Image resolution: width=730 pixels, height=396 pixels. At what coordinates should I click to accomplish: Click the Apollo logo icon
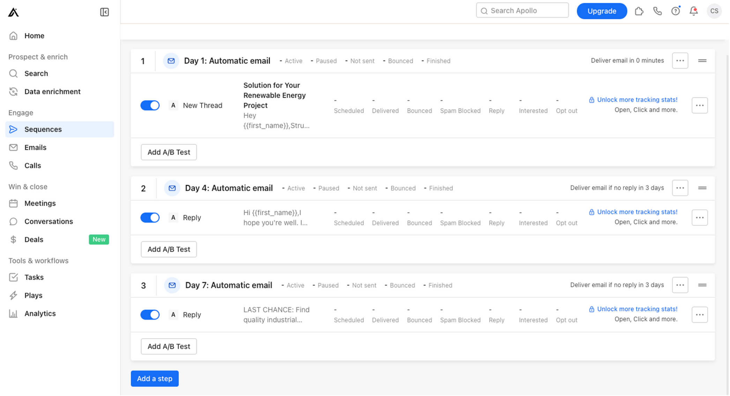(14, 12)
